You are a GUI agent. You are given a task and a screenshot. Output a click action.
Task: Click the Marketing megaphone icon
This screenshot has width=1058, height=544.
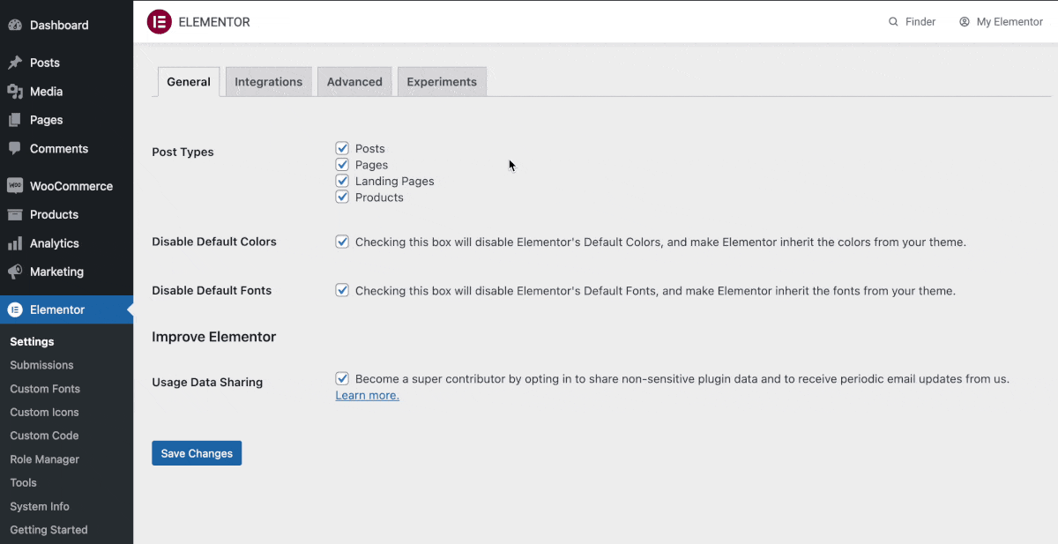tap(15, 272)
